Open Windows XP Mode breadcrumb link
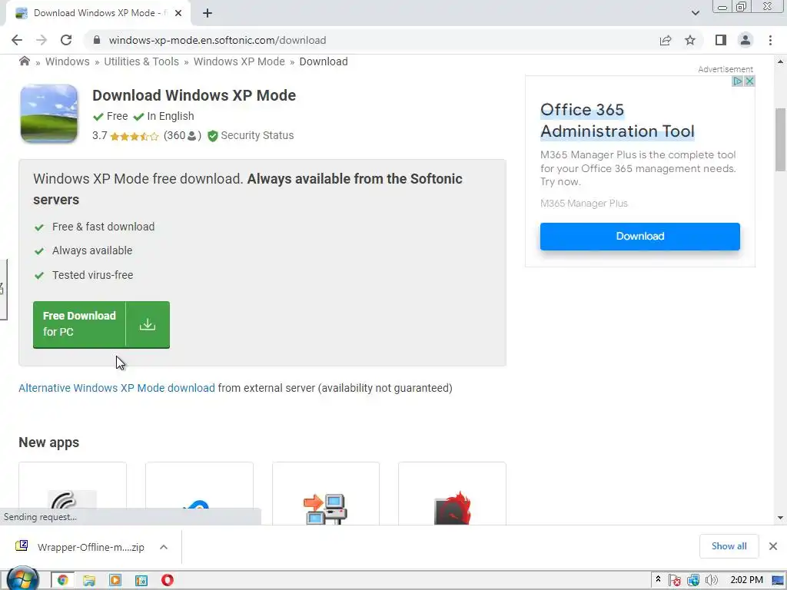Viewport: 787px width, 590px height. (239, 61)
